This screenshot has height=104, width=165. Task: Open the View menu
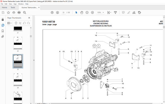tap(10, 4)
